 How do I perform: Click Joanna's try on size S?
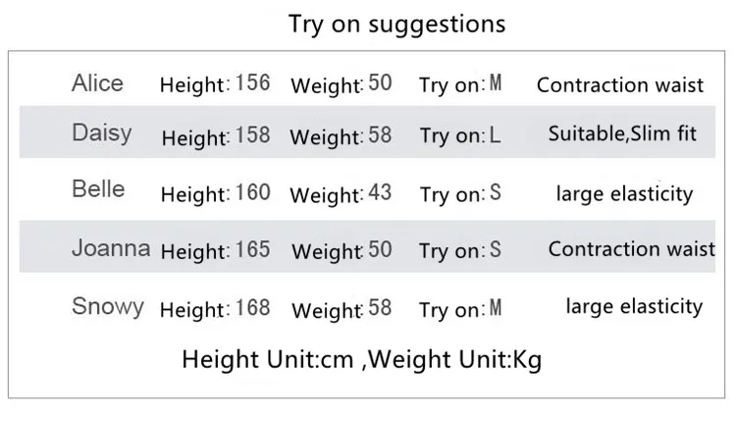point(496,249)
